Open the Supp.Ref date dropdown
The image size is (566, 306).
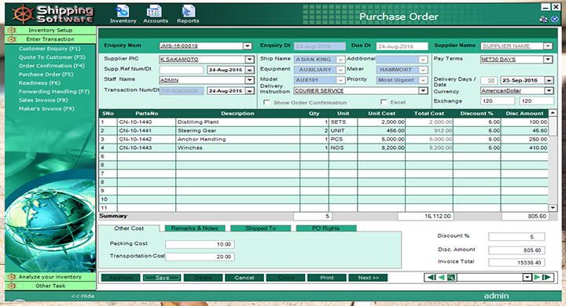click(x=249, y=70)
